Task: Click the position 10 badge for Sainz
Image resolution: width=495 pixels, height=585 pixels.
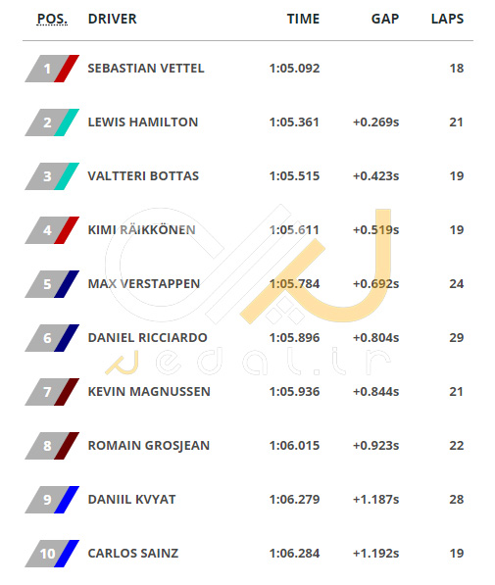Action: pyautogui.click(x=52, y=554)
